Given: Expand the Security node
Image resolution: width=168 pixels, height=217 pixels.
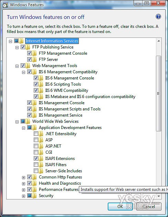Looking at the screenshot, I should pos(23,196).
